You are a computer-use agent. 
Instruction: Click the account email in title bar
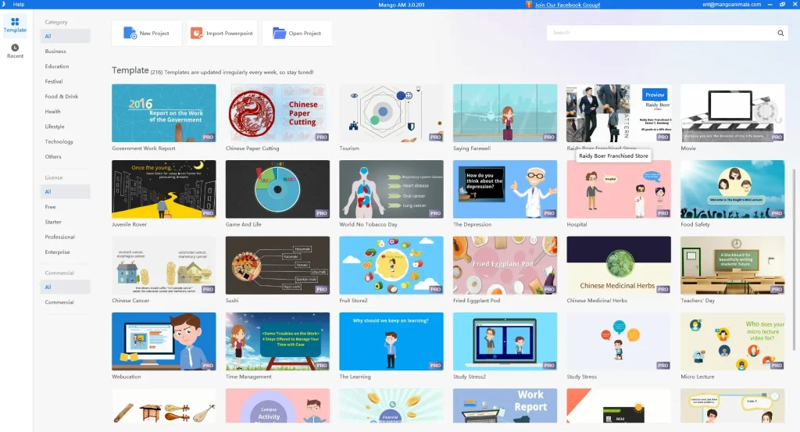[x=731, y=5]
